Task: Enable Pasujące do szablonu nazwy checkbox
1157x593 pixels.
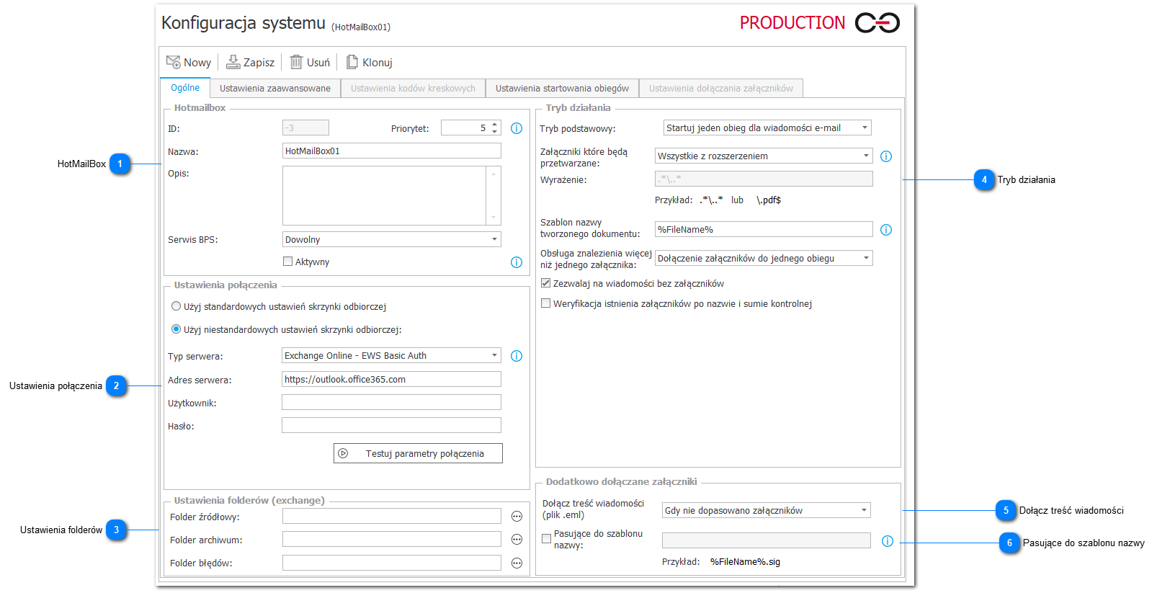Action: pos(547,538)
